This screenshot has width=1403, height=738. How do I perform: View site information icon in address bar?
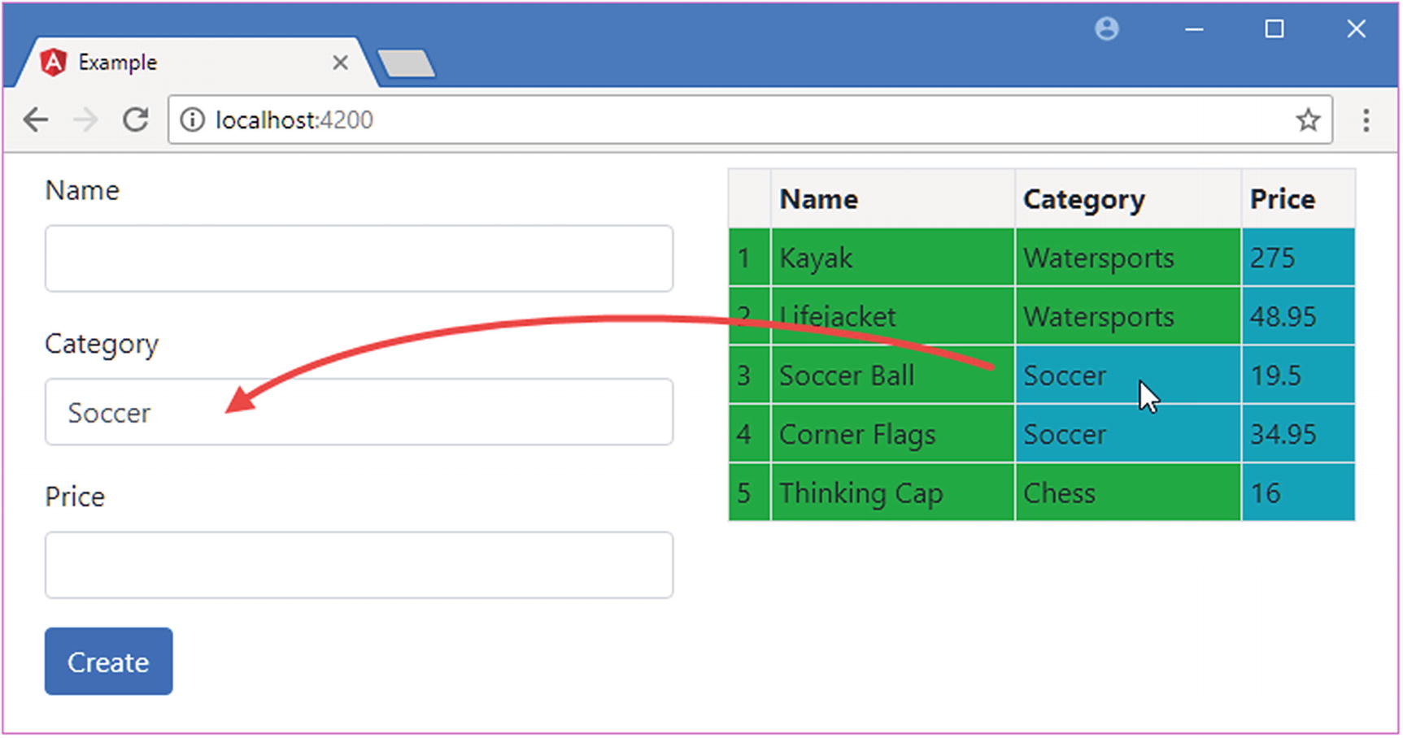pyautogui.click(x=192, y=120)
